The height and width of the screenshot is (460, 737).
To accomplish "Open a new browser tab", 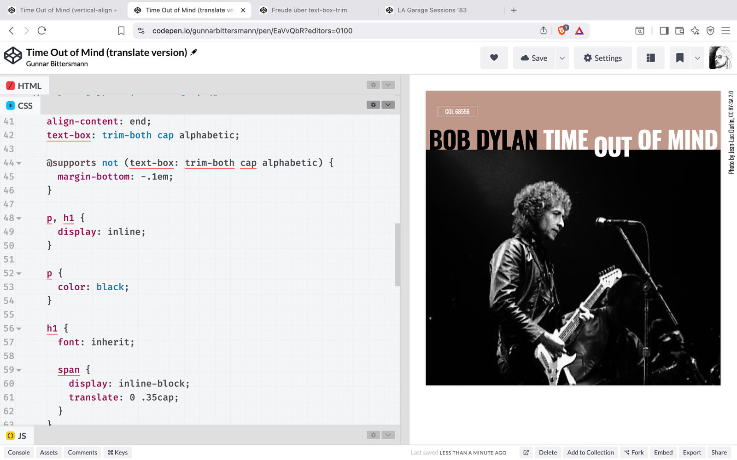I will tap(514, 10).
